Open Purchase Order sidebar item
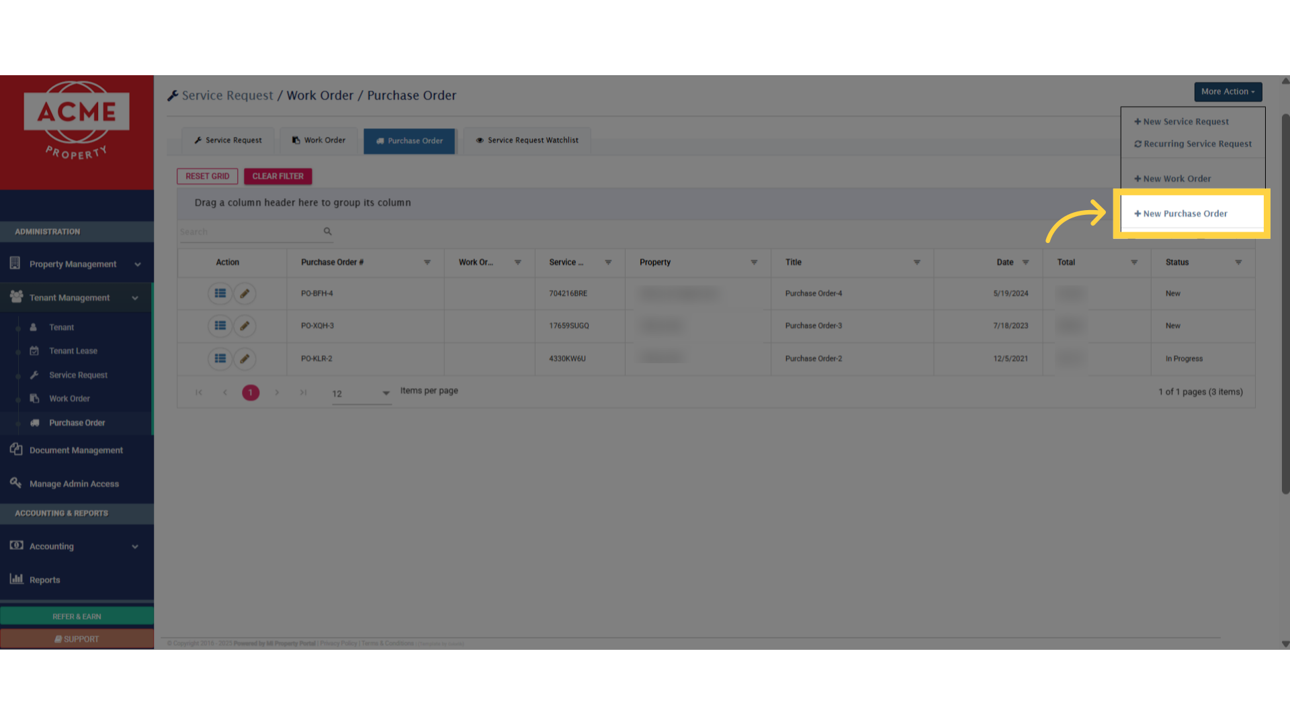1290x725 pixels. pos(77,422)
